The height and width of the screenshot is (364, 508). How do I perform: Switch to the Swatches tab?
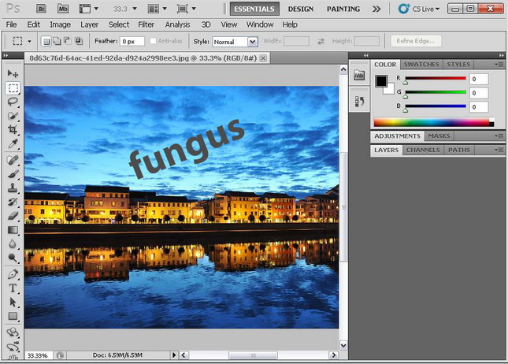pyautogui.click(x=421, y=65)
